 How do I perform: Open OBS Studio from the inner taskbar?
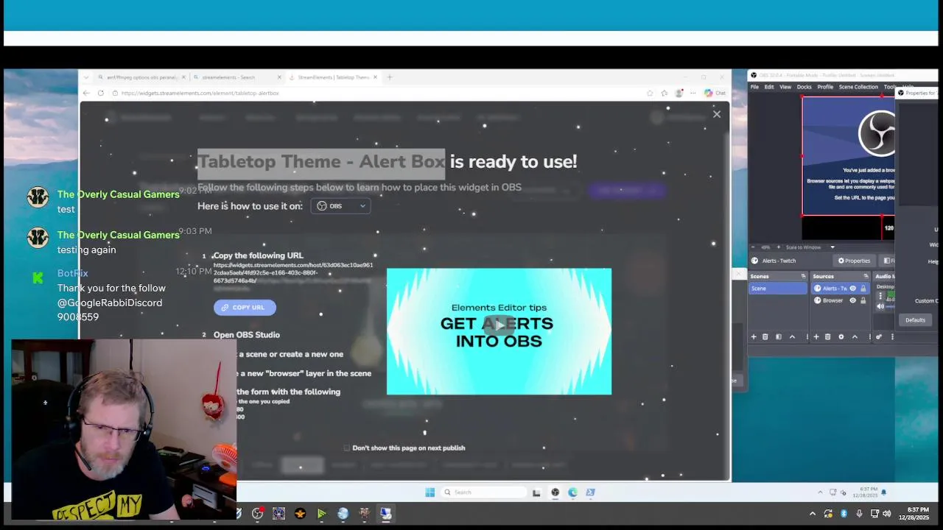point(555,492)
